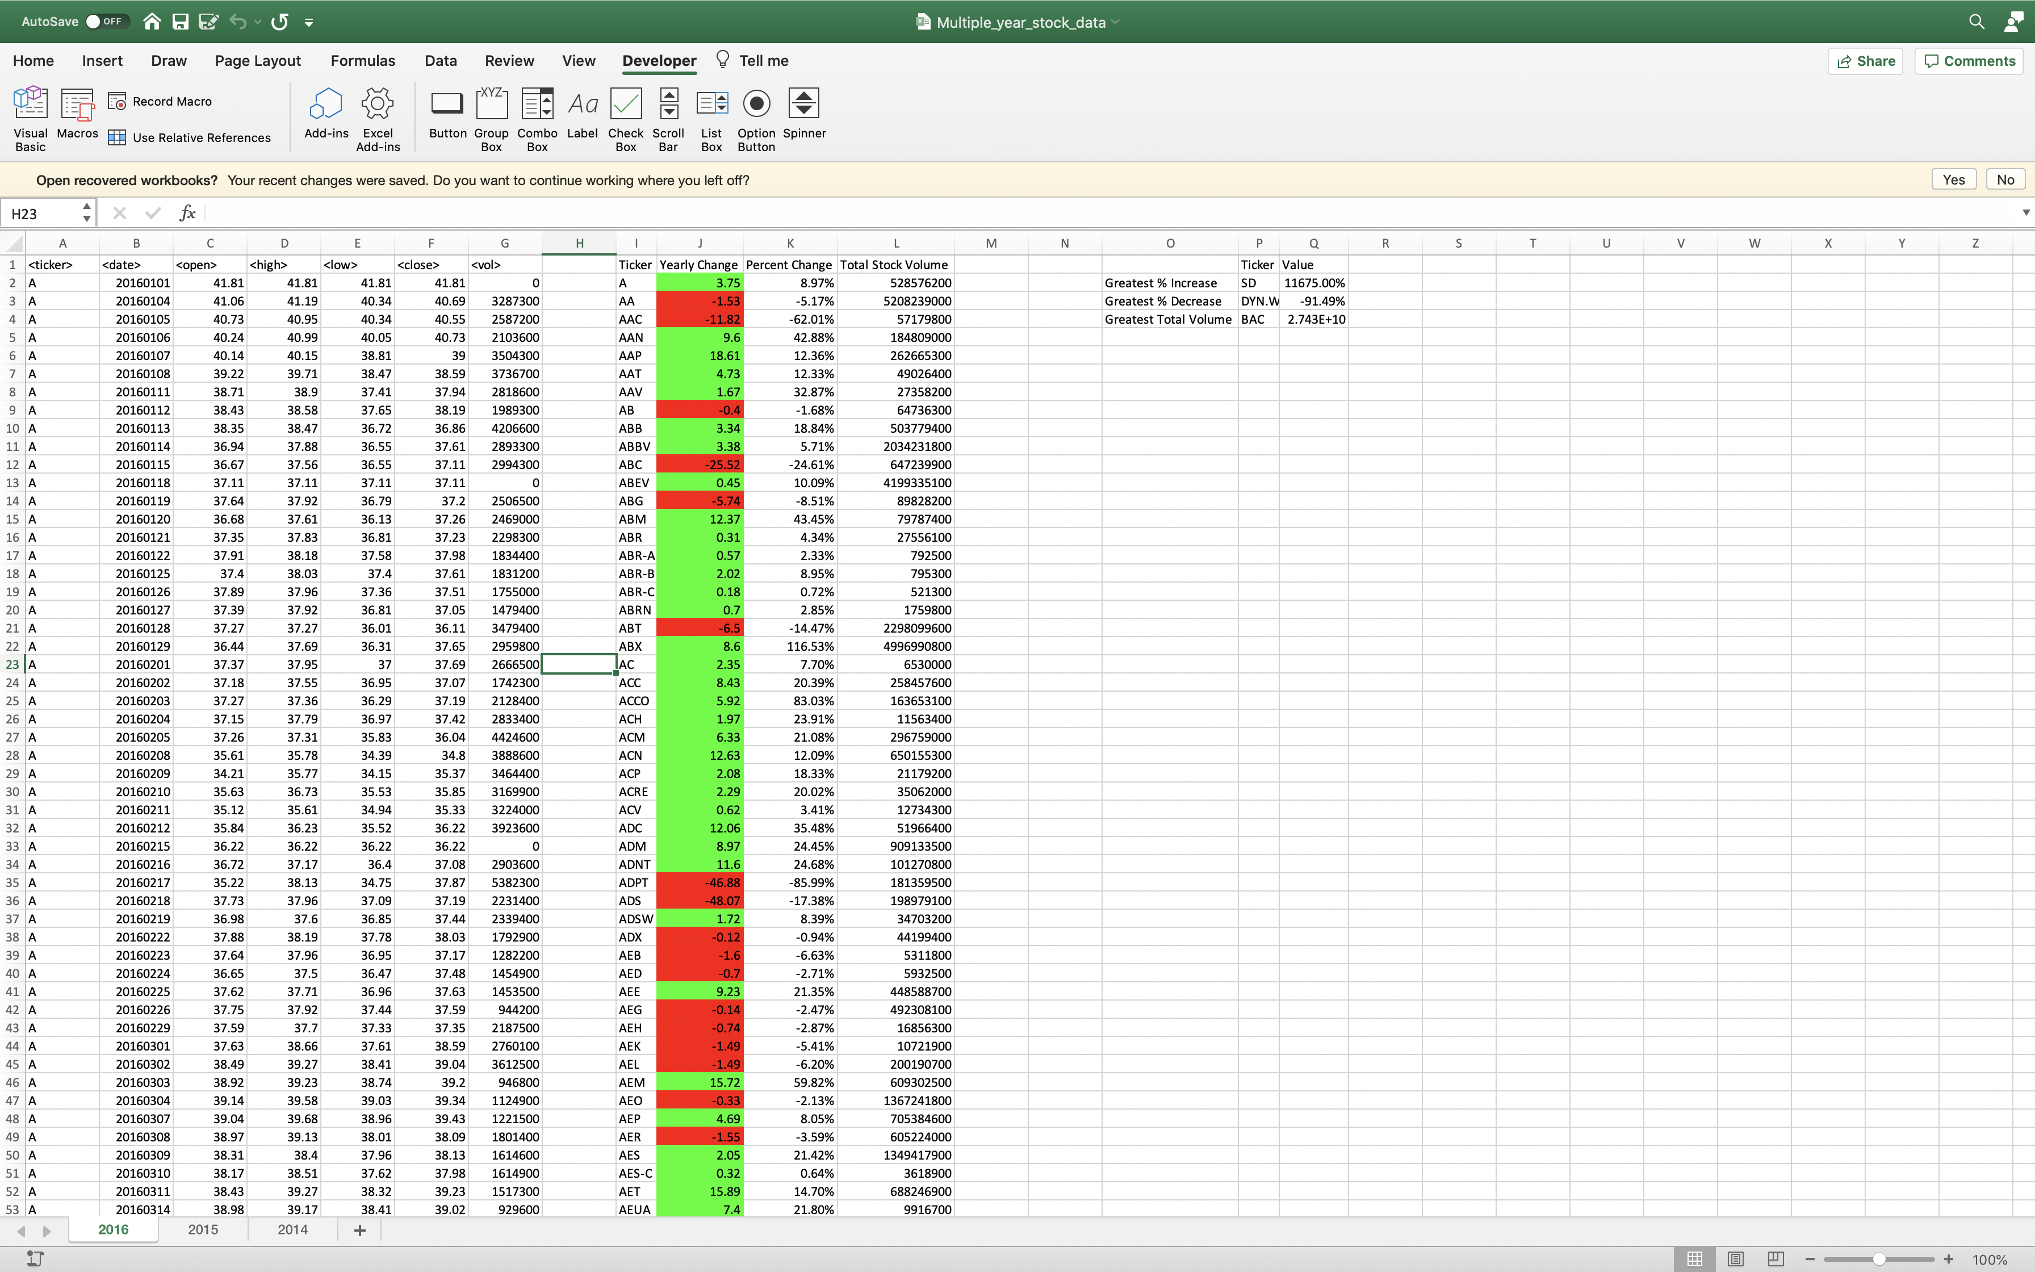Go to next sheet arrow
Image resolution: width=2035 pixels, height=1272 pixels.
tap(47, 1232)
